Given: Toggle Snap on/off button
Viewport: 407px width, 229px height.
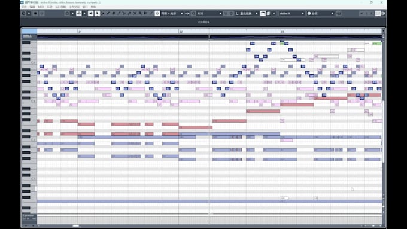Looking at the screenshot, I should (157, 13).
